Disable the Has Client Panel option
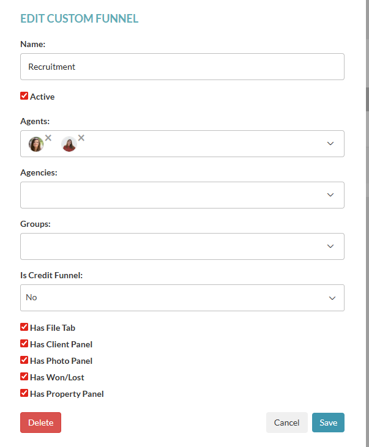The image size is (369, 447). (24, 344)
